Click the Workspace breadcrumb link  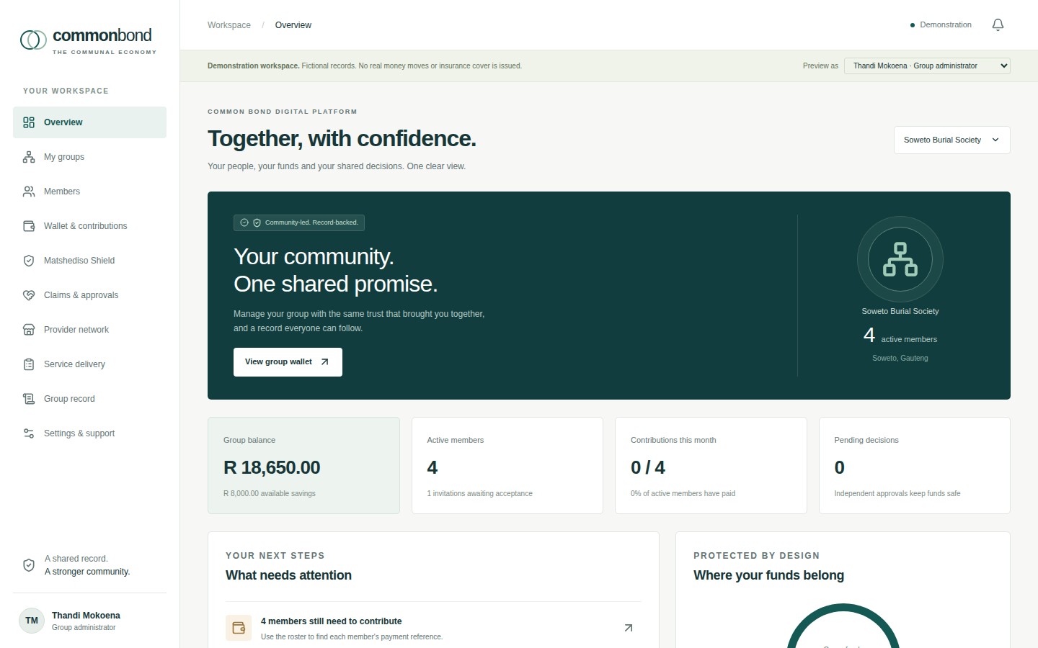[229, 25]
